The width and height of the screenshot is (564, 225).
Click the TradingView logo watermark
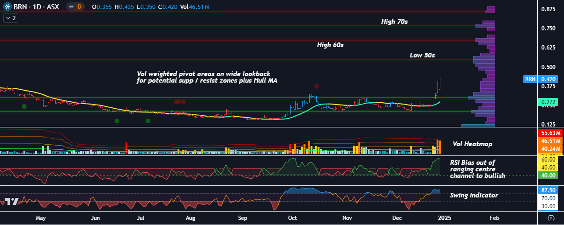coord(11,201)
